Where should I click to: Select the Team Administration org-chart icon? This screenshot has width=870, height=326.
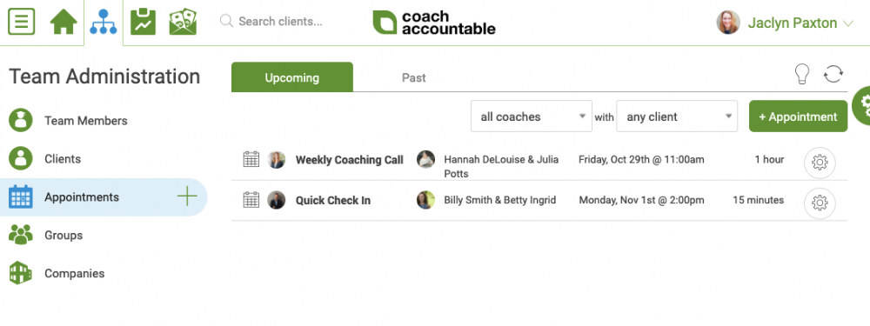point(104,23)
